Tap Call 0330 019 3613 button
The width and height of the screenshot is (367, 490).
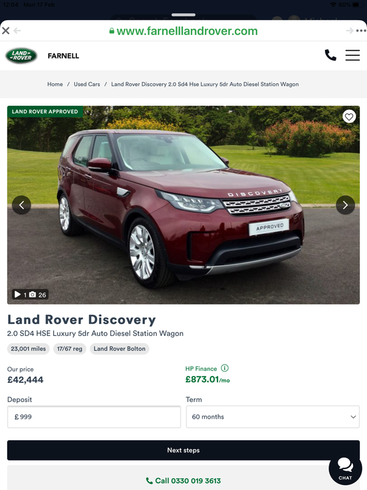coord(183,481)
